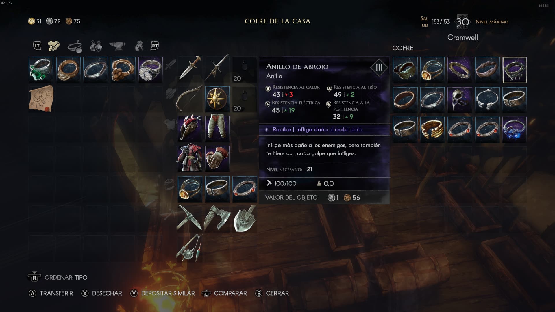Select the golden star shield slot
Image resolution: width=555 pixels, height=312 pixels.
pyautogui.click(x=217, y=99)
